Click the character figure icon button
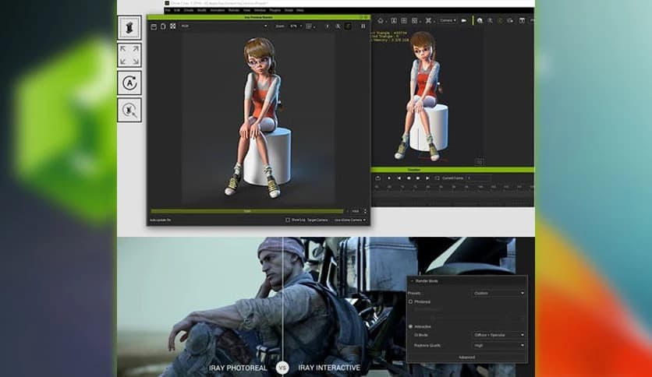 (129, 28)
